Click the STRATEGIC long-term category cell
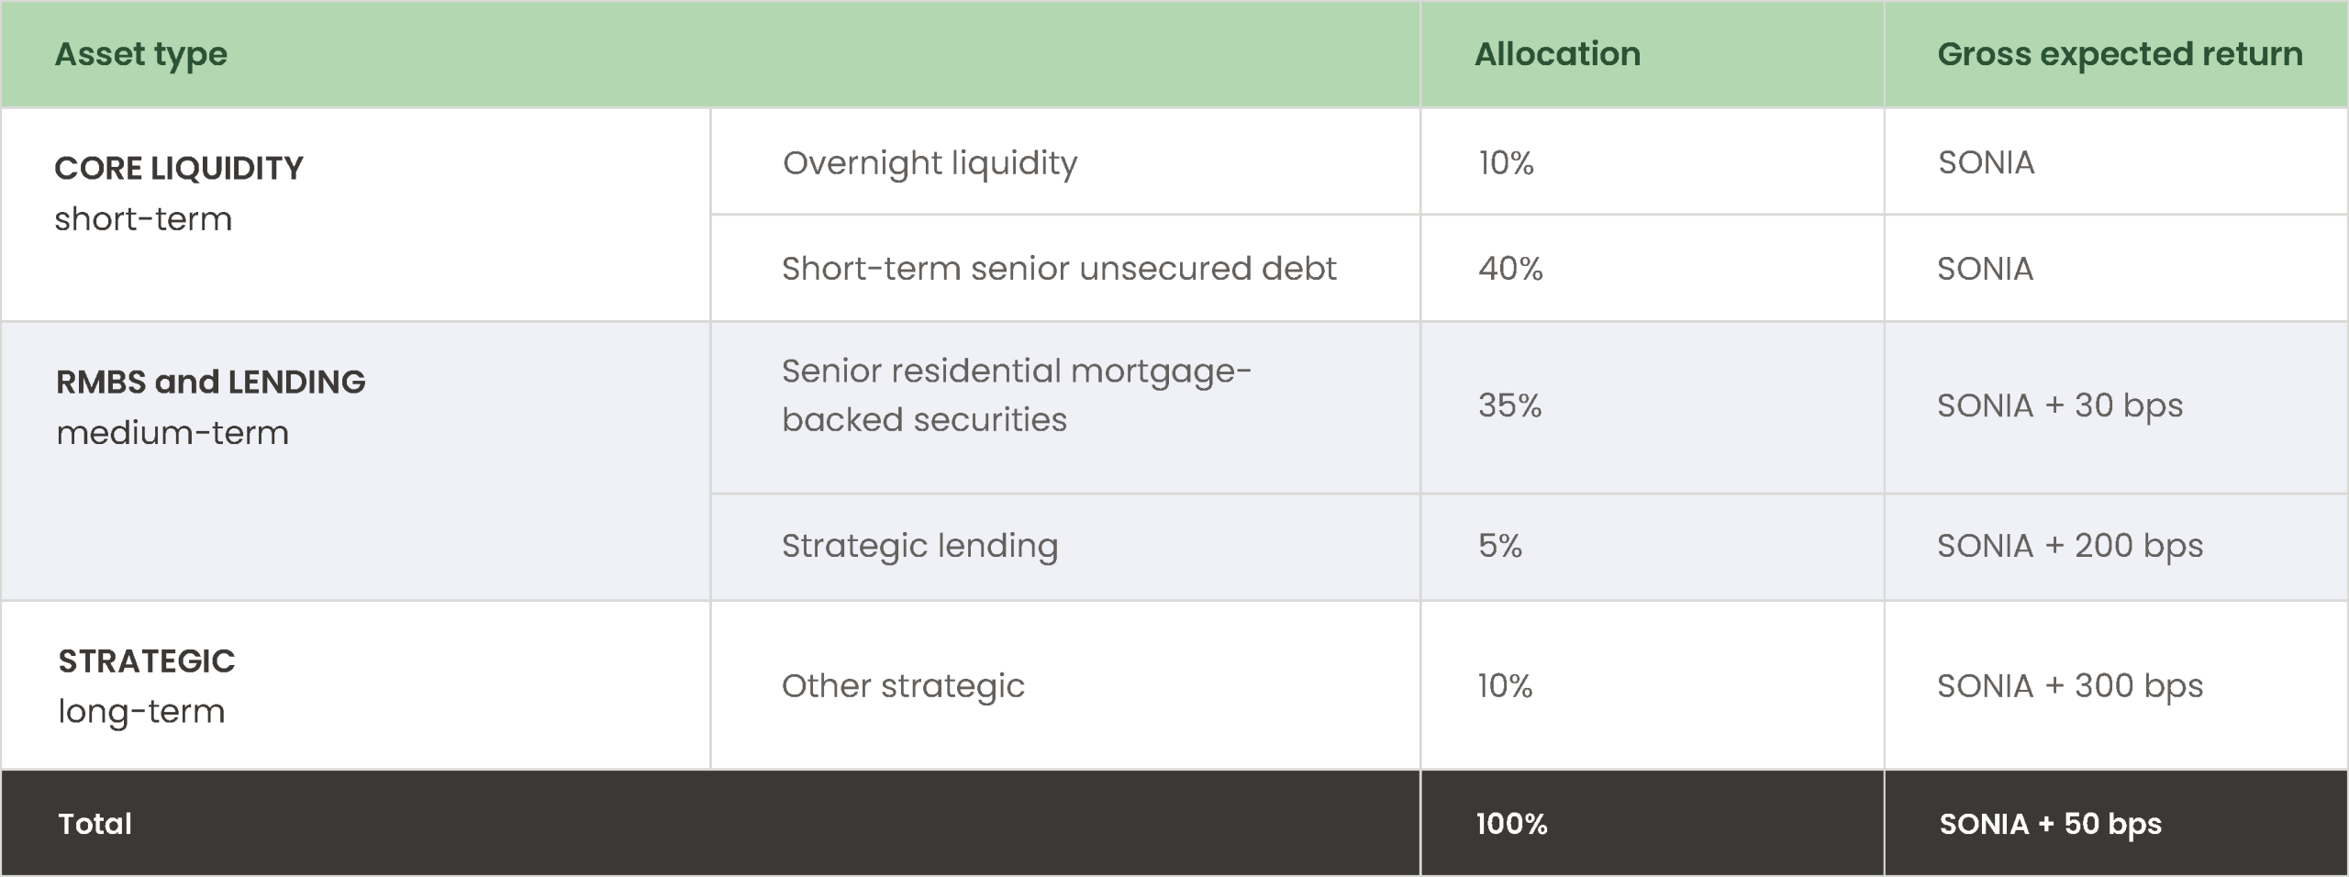The width and height of the screenshot is (2349, 877). pos(146,685)
